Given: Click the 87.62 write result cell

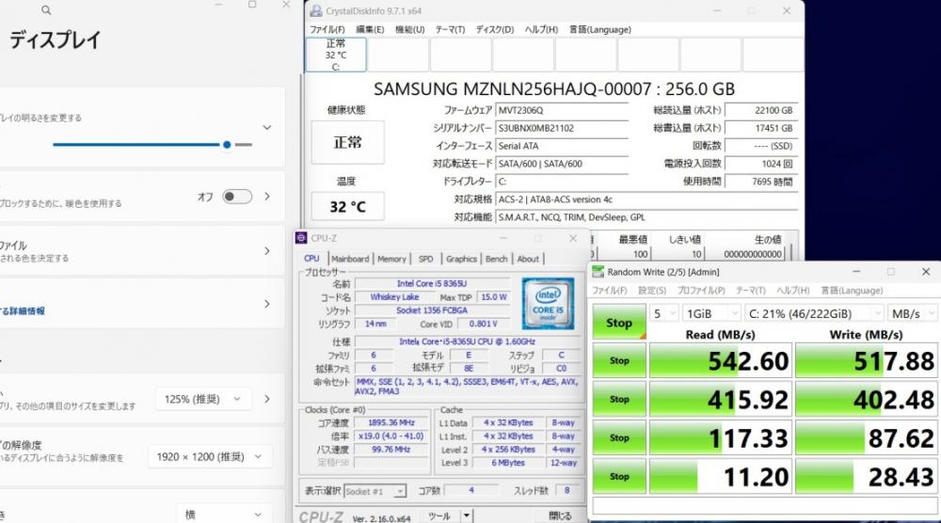Looking at the screenshot, I should [866, 437].
